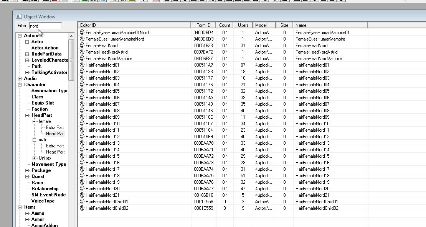Expand the BodyPartData tree node
This screenshot has width=426, height=227.
point(27,54)
